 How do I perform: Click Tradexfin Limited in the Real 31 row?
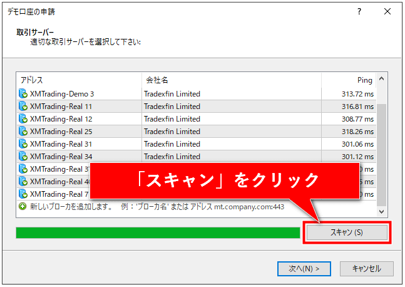pyautogui.click(x=172, y=144)
